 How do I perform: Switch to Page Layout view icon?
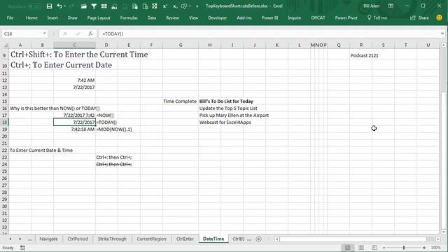361,247
